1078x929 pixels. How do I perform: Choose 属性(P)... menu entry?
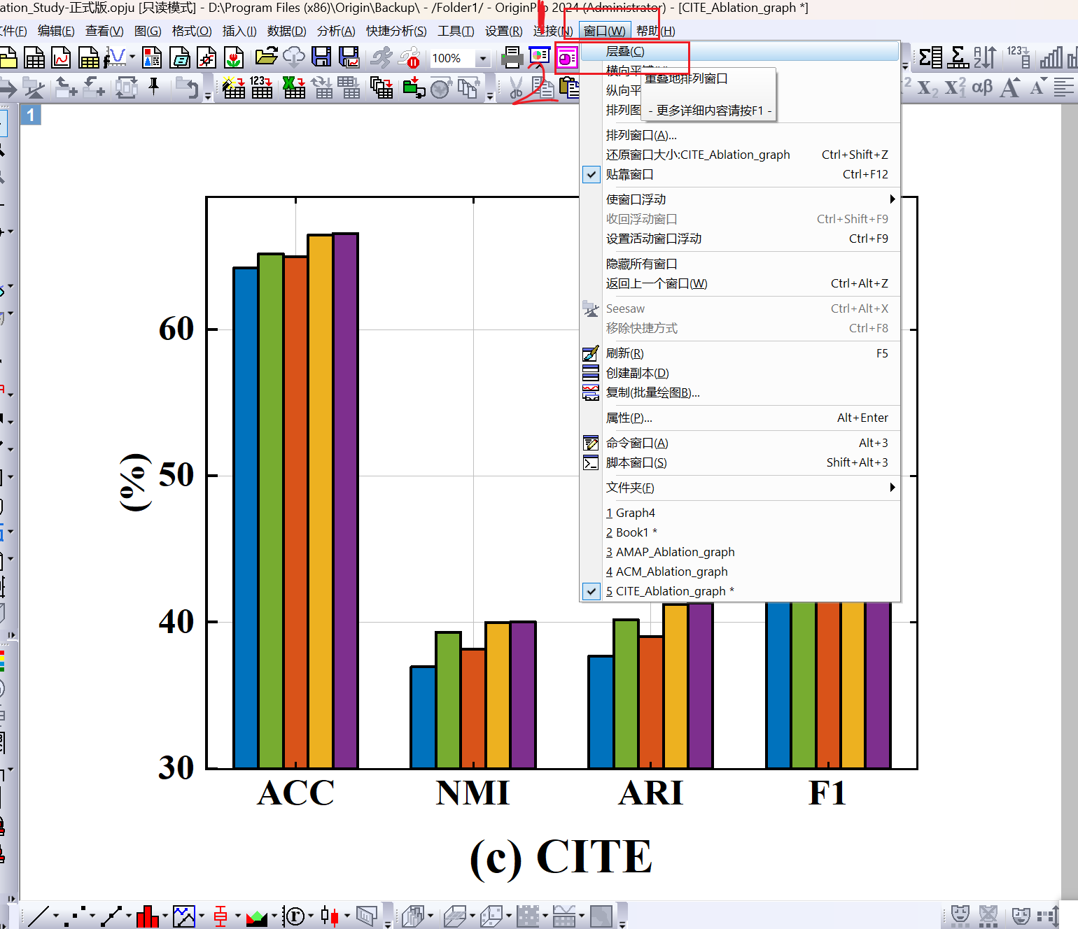click(740, 418)
